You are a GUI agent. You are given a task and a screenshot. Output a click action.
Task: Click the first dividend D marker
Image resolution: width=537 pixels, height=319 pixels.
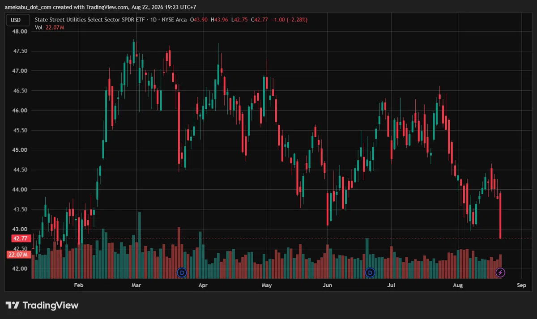coord(182,272)
